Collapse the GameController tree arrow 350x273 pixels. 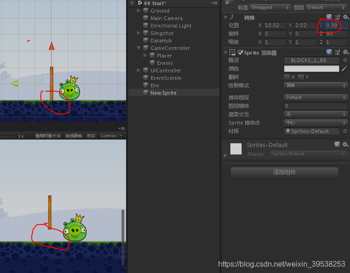click(x=138, y=48)
